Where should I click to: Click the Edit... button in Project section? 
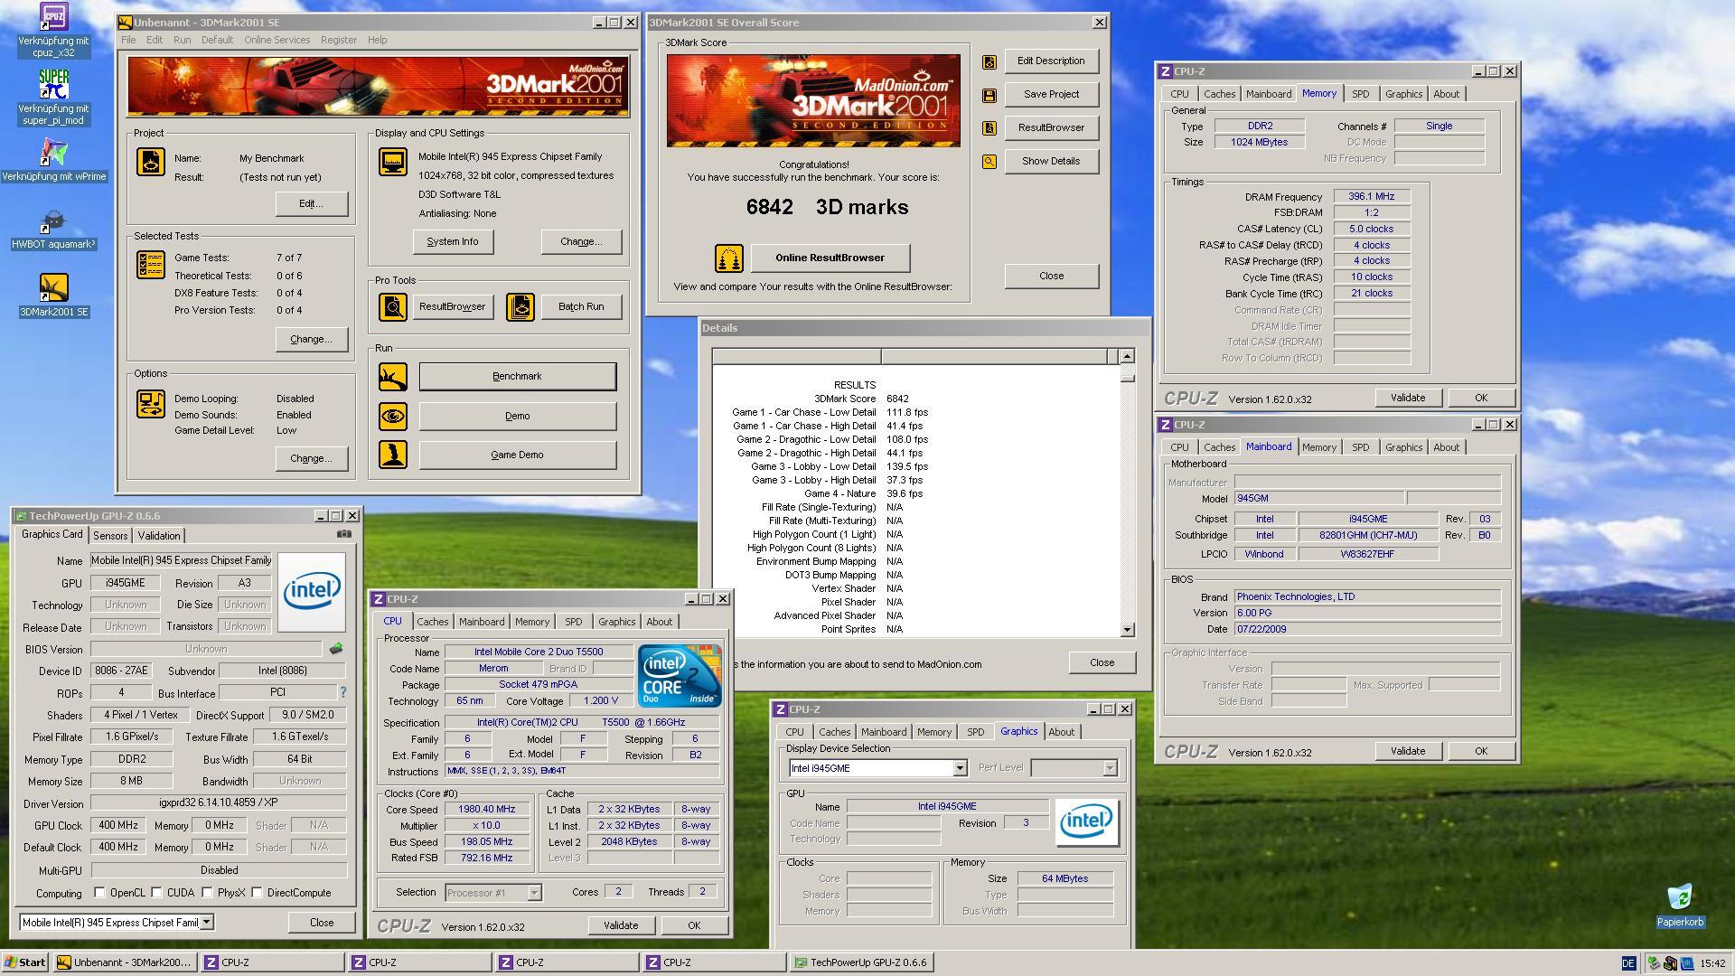(311, 204)
